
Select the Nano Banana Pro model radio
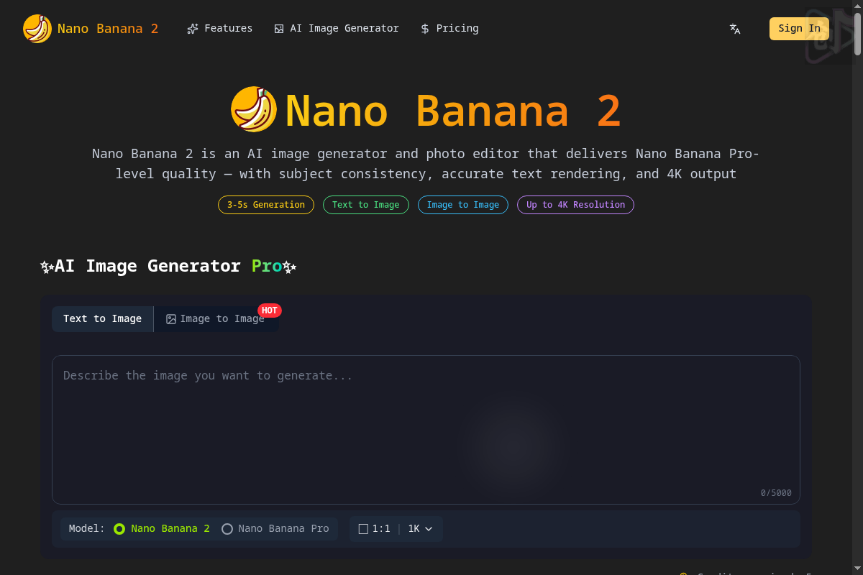click(227, 529)
